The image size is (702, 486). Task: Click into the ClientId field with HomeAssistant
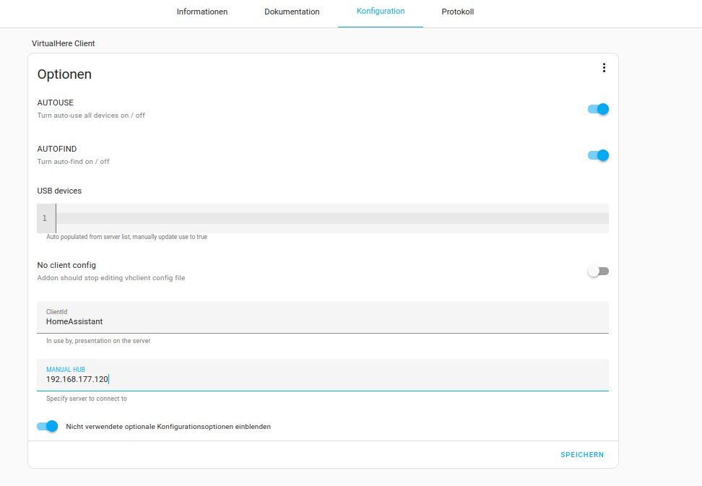(322, 321)
